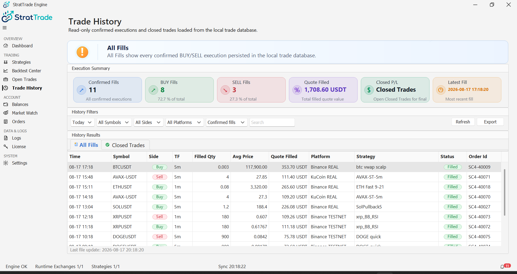Click the dollar icon on Closed P/L card
This screenshot has width=517, height=274.
point(369,90)
